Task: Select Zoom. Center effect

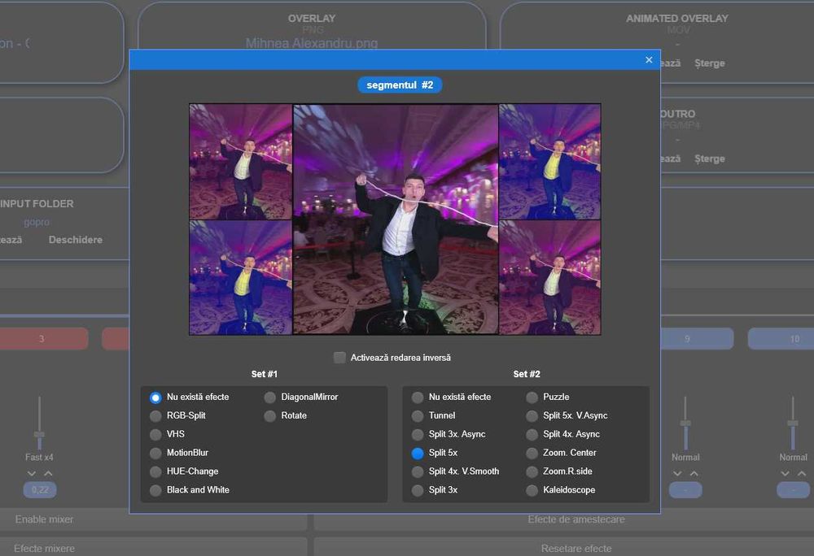Action: pos(532,454)
